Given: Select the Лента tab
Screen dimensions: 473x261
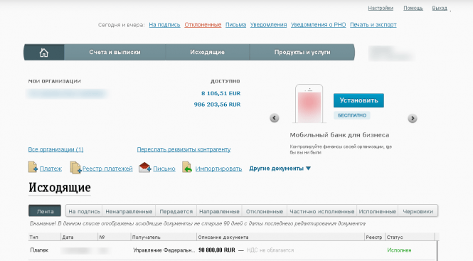Looking at the screenshot, I should [x=45, y=211].
